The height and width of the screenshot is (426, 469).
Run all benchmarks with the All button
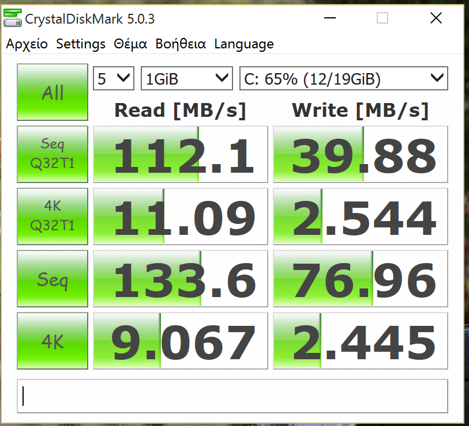pos(52,92)
